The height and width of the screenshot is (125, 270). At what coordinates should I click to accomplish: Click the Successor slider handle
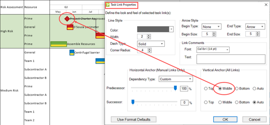point(133,102)
